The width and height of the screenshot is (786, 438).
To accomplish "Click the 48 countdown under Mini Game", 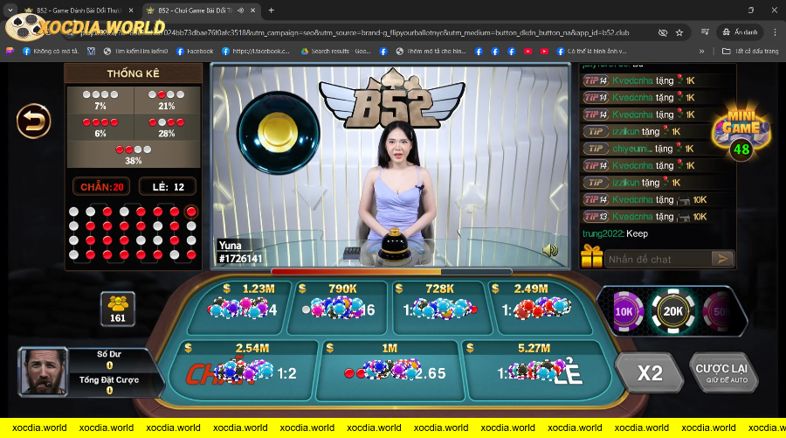I will [741, 149].
